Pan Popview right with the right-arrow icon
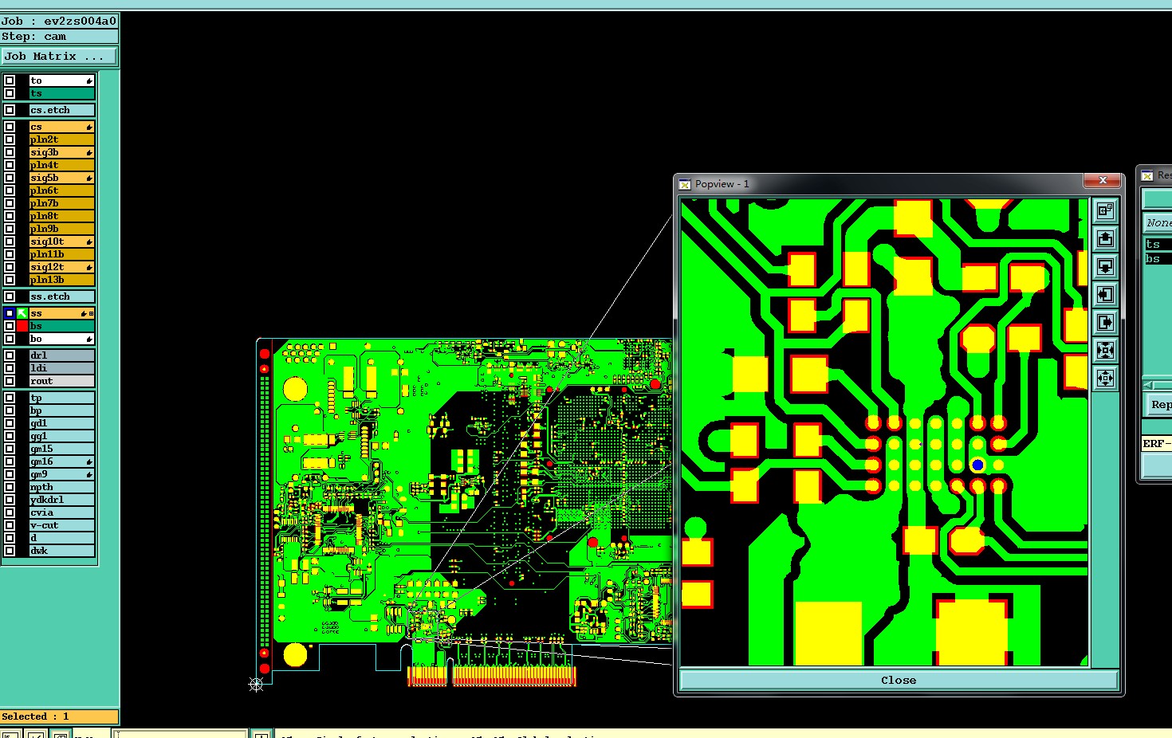The width and height of the screenshot is (1172, 738). coord(1105,322)
